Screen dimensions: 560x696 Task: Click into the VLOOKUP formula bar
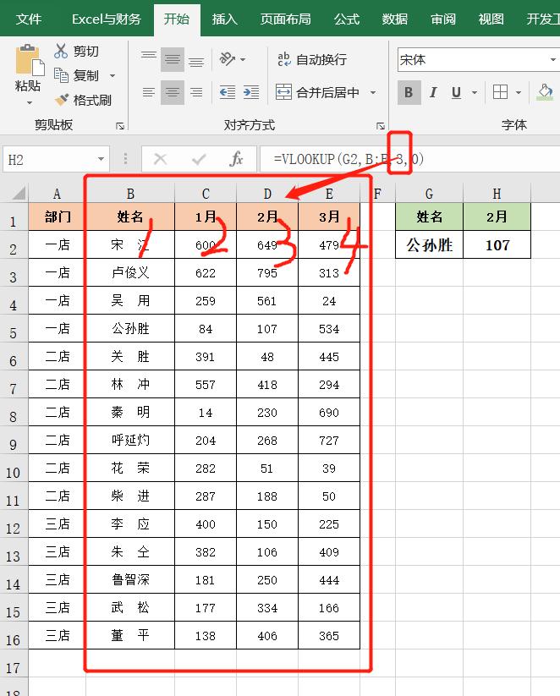point(409,159)
